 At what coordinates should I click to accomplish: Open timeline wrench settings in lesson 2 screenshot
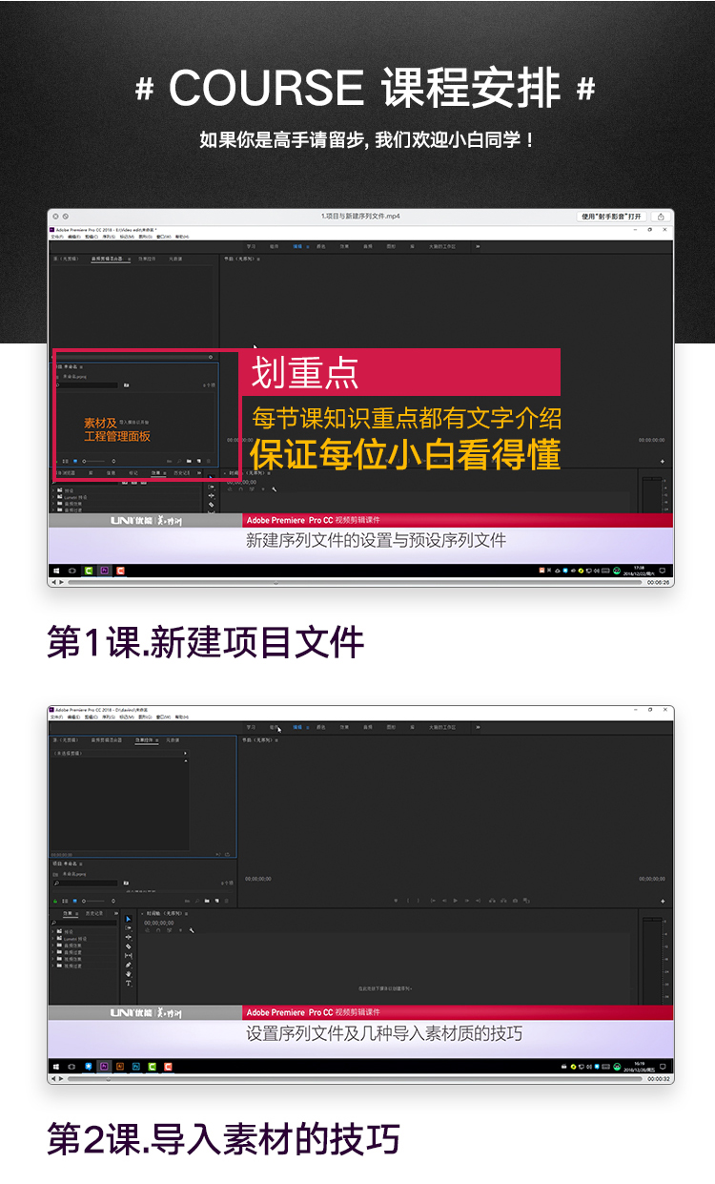pos(192,930)
